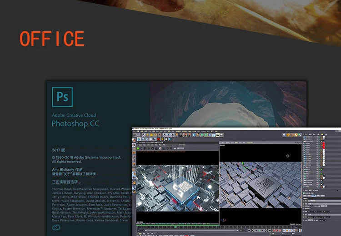Select the Live Selection tool
The width and height of the screenshot is (341, 236).
[144, 135]
